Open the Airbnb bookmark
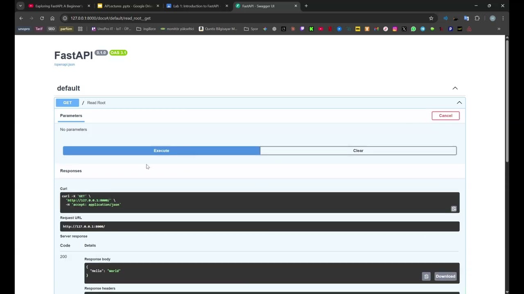The image size is (524, 294). 469,29
